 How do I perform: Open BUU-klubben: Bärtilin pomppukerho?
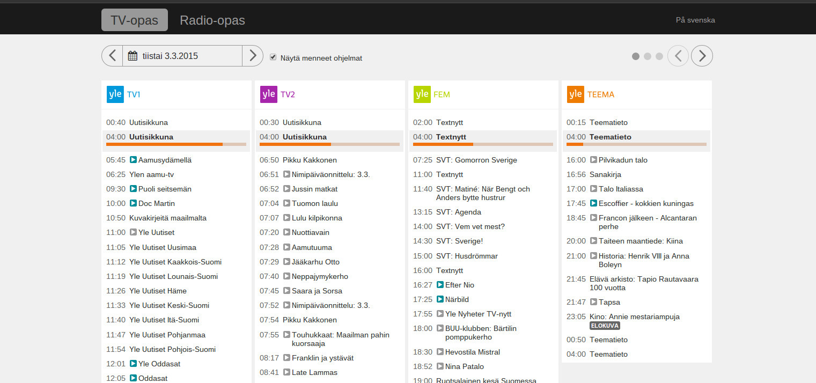tap(481, 333)
